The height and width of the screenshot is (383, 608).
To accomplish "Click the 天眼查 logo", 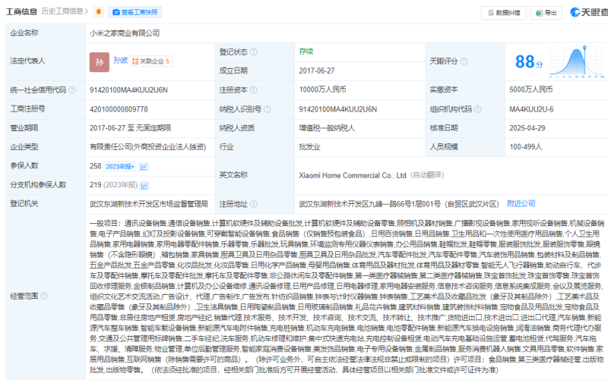I will (x=588, y=12).
